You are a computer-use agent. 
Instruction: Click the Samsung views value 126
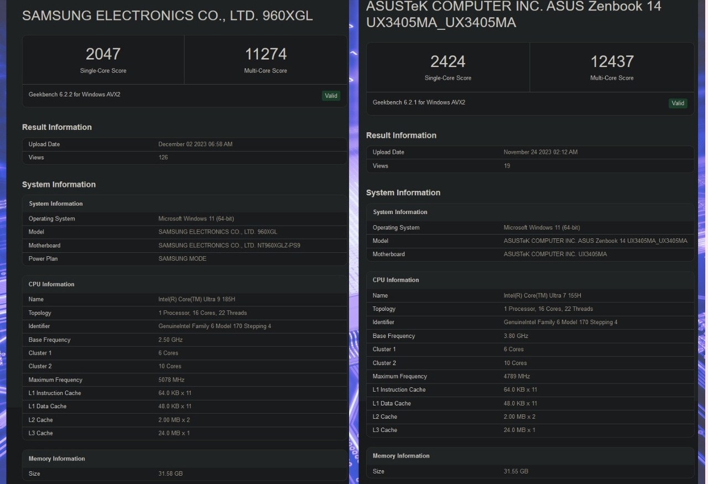point(163,158)
